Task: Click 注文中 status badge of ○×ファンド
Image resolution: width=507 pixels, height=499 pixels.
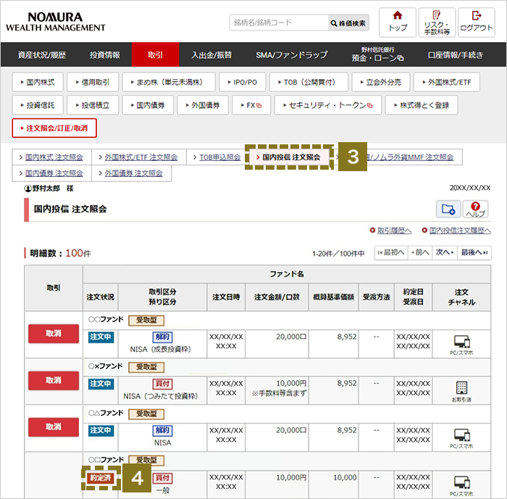Action: (101, 384)
